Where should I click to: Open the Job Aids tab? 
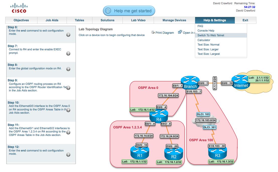52,20
